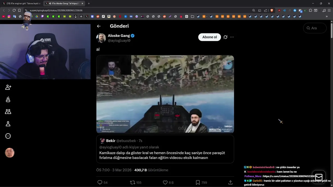The image size is (333, 187).
Task: Select the Aloske Gang tab
Action: click(64, 3)
